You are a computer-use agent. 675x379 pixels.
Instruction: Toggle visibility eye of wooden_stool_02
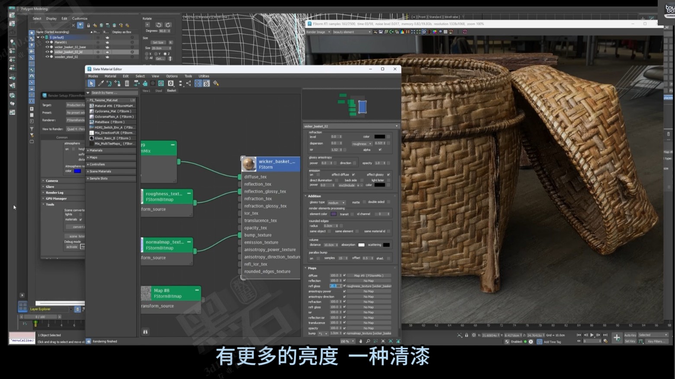[x=47, y=57]
